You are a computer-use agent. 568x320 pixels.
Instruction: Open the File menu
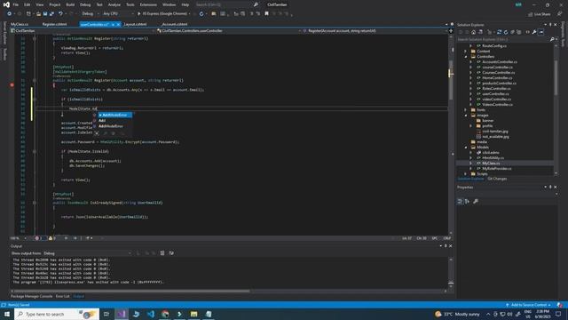click(16, 4)
